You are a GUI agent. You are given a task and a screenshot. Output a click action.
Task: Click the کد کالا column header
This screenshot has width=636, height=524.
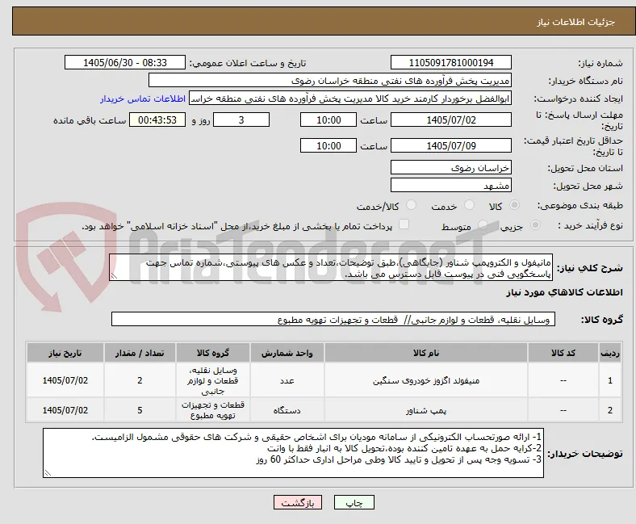pos(563,353)
